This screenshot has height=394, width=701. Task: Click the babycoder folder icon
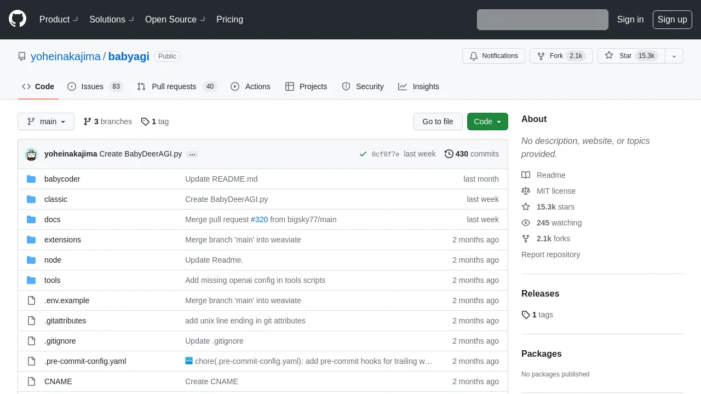(x=31, y=179)
